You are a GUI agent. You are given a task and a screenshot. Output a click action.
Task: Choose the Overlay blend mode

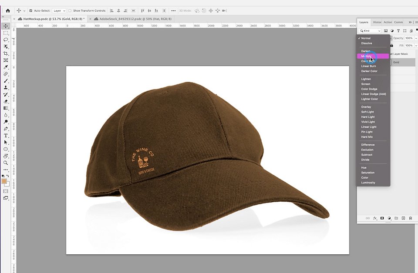pyautogui.click(x=366, y=107)
